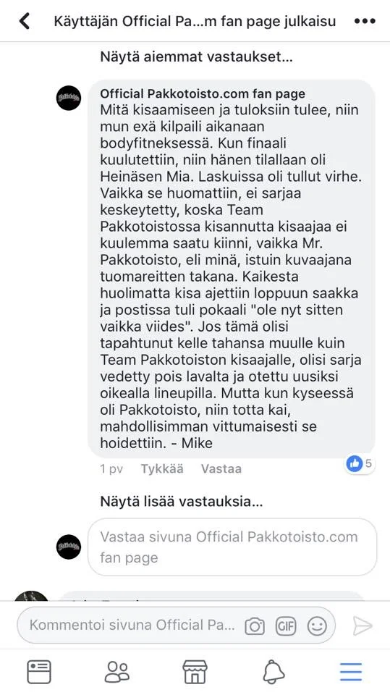Expand 'Näytä lisää vastauksia...' more replies
Image resolution: width=390 pixels, height=695 pixels.
(182, 502)
